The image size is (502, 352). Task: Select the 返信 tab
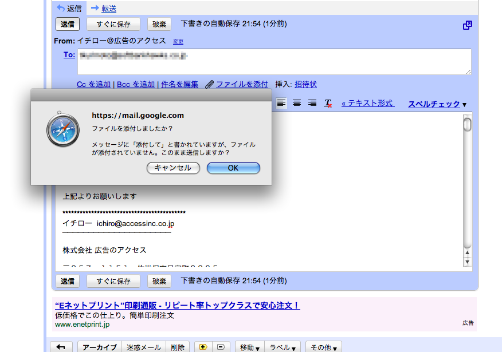point(69,9)
